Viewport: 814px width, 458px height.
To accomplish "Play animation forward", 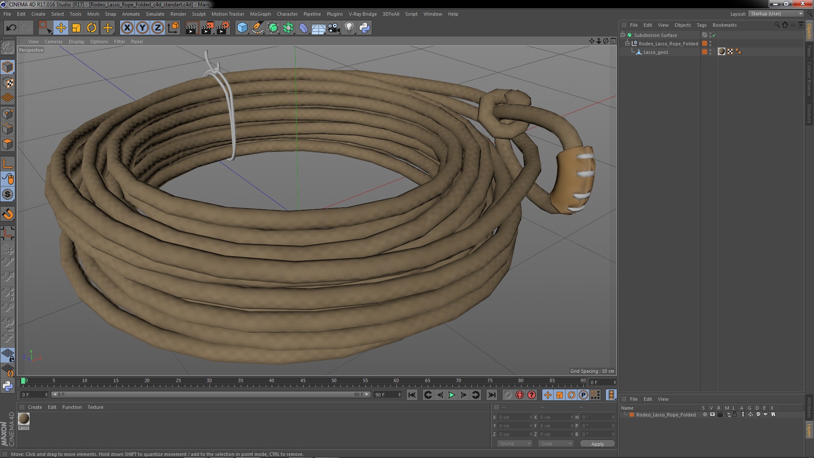I will click(452, 395).
